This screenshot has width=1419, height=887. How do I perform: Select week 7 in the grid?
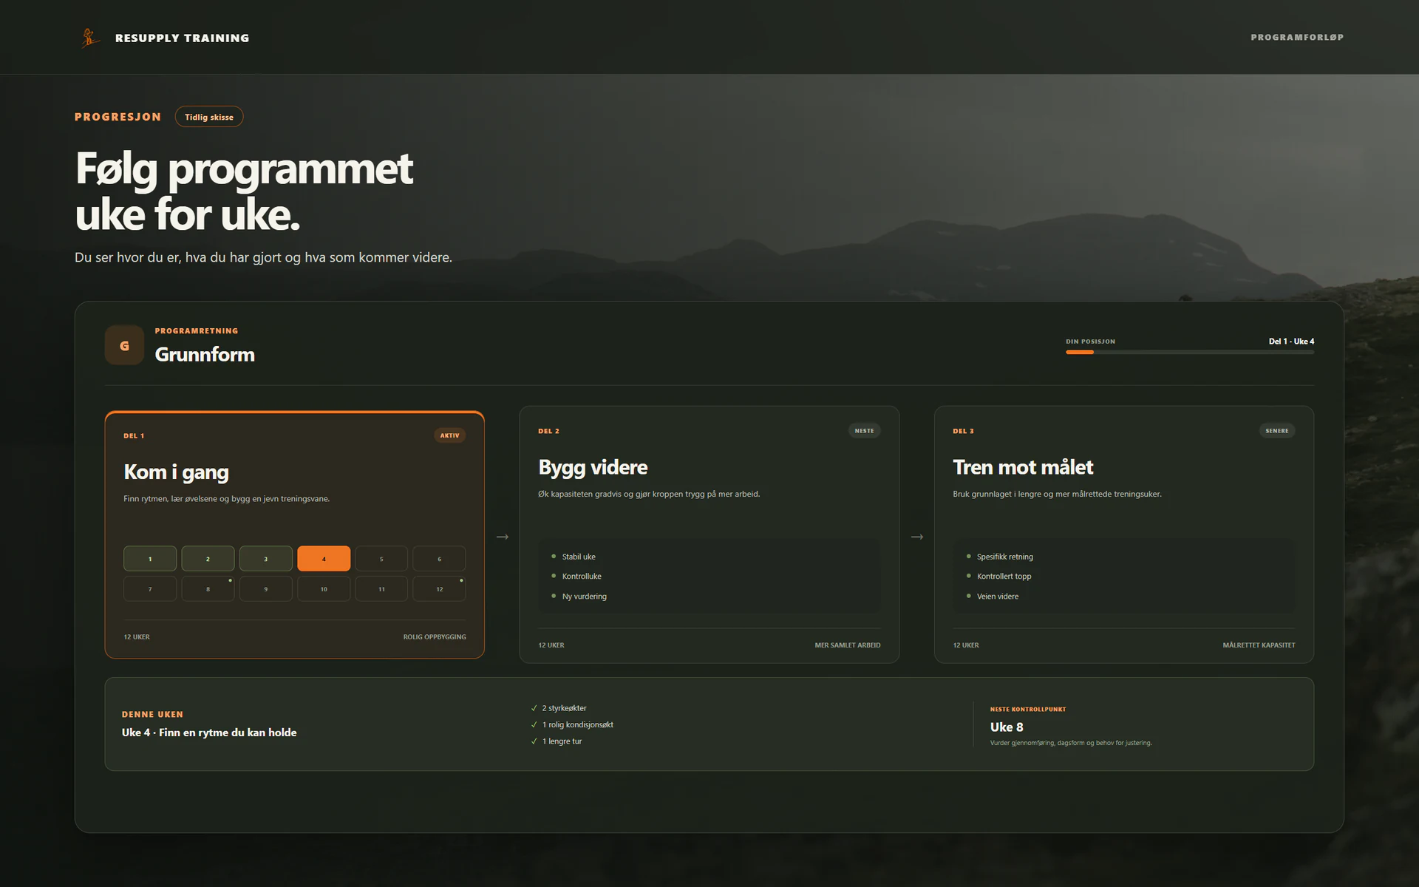click(x=150, y=589)
